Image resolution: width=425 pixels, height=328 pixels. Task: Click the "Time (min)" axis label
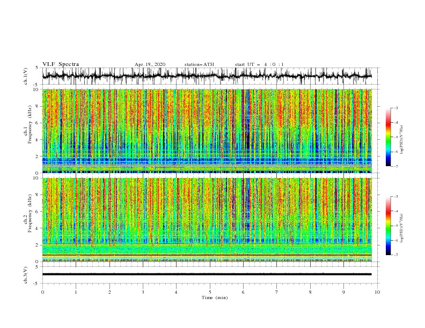(x=215, y=297)
